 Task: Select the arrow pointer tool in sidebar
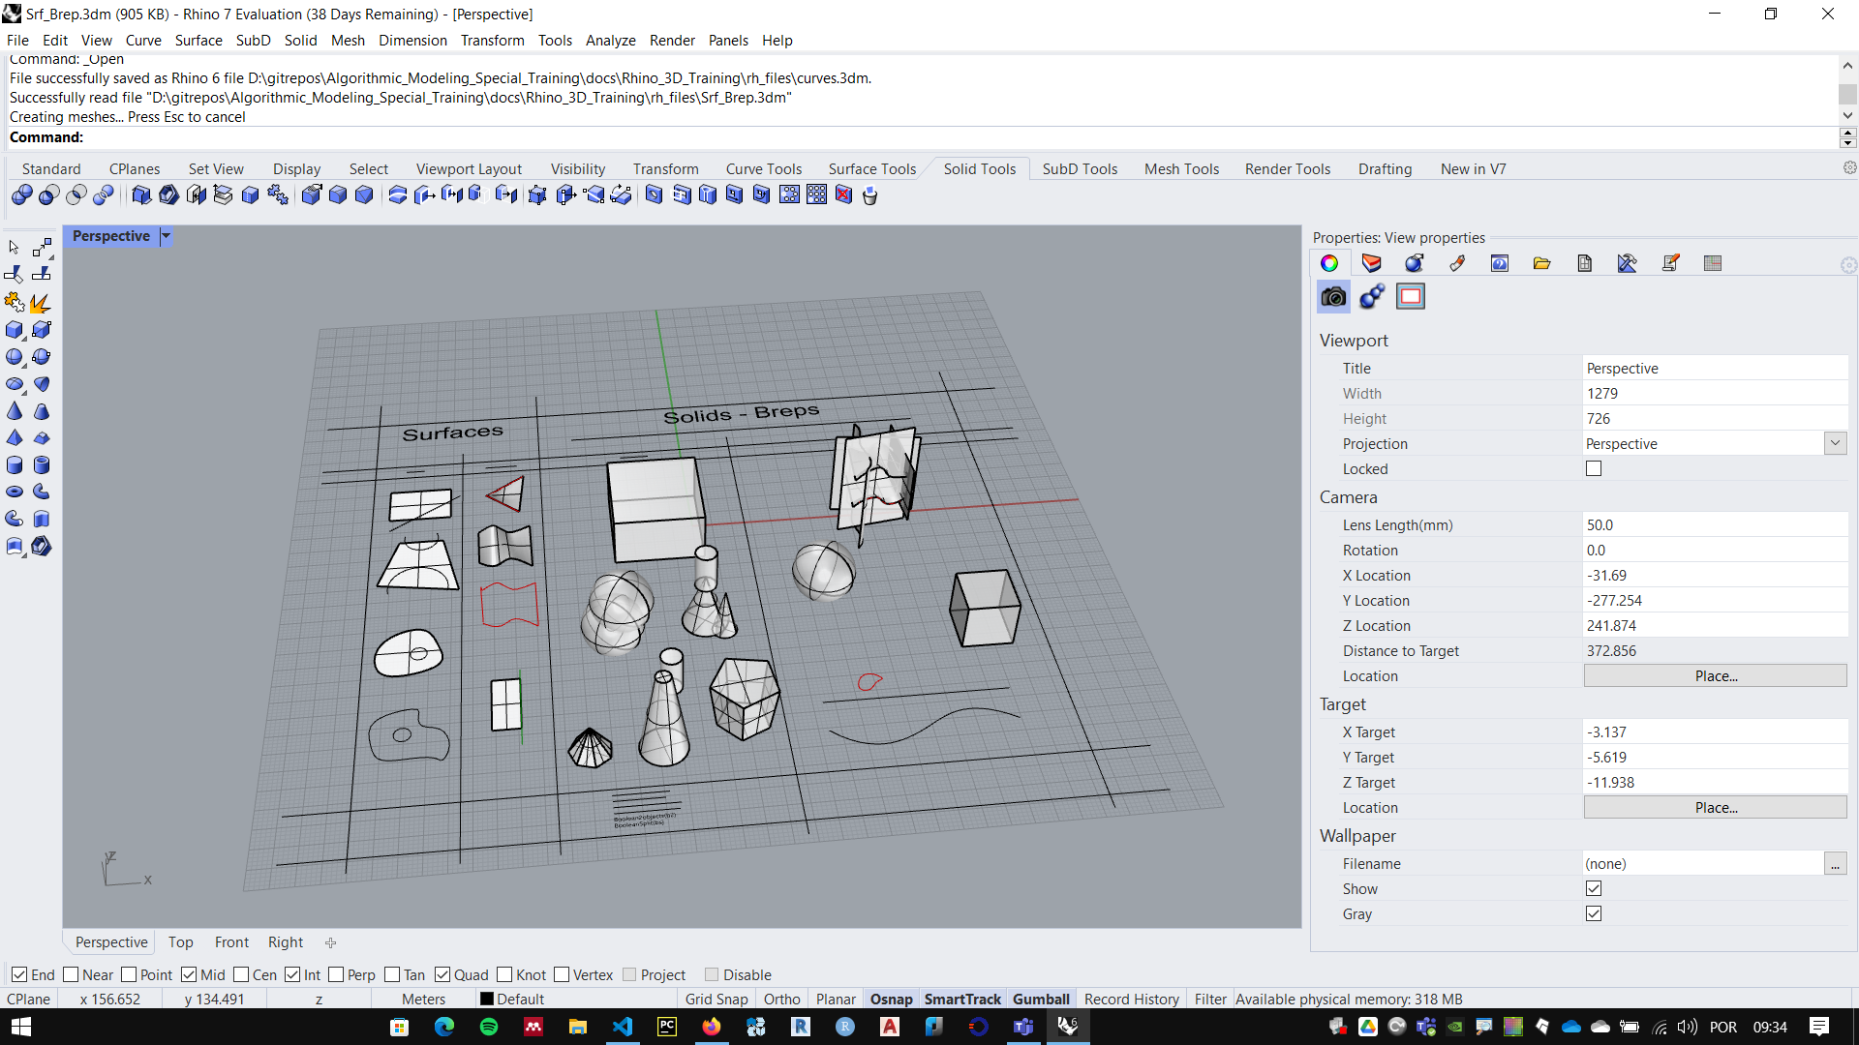[x=15, y=248]
